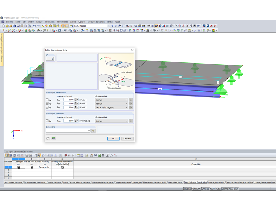
Task: Click the Navegador de projetos side tab
Action: coord(1,50)
